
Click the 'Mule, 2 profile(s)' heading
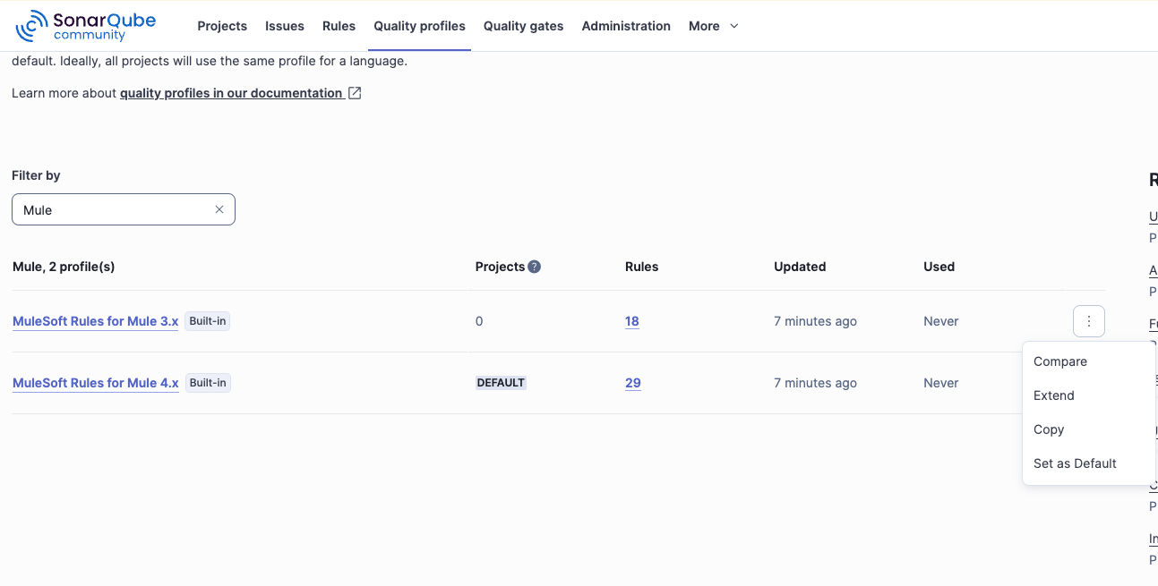tap(64, 267)
